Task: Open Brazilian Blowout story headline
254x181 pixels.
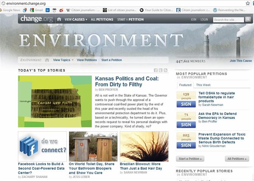Action: (x=141, y=166)
